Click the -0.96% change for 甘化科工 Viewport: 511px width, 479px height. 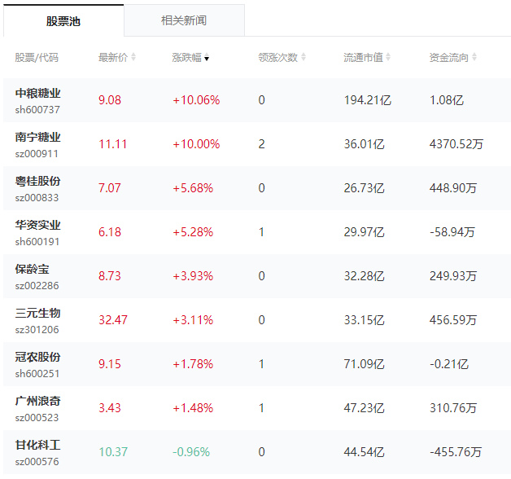pyautogui.click(x=191, y=452)
